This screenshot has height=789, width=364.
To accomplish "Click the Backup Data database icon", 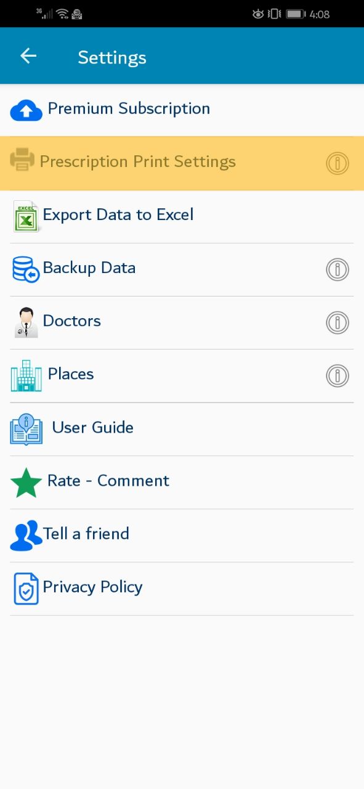I will point(26,269).
